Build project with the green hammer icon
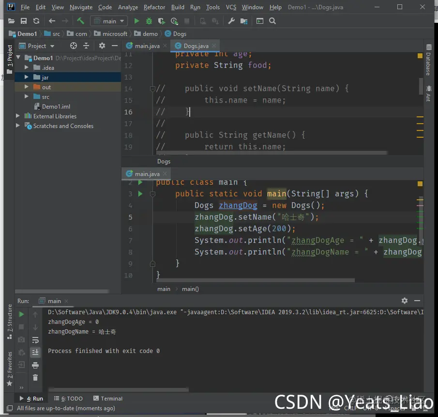 [x=80, y=21]
